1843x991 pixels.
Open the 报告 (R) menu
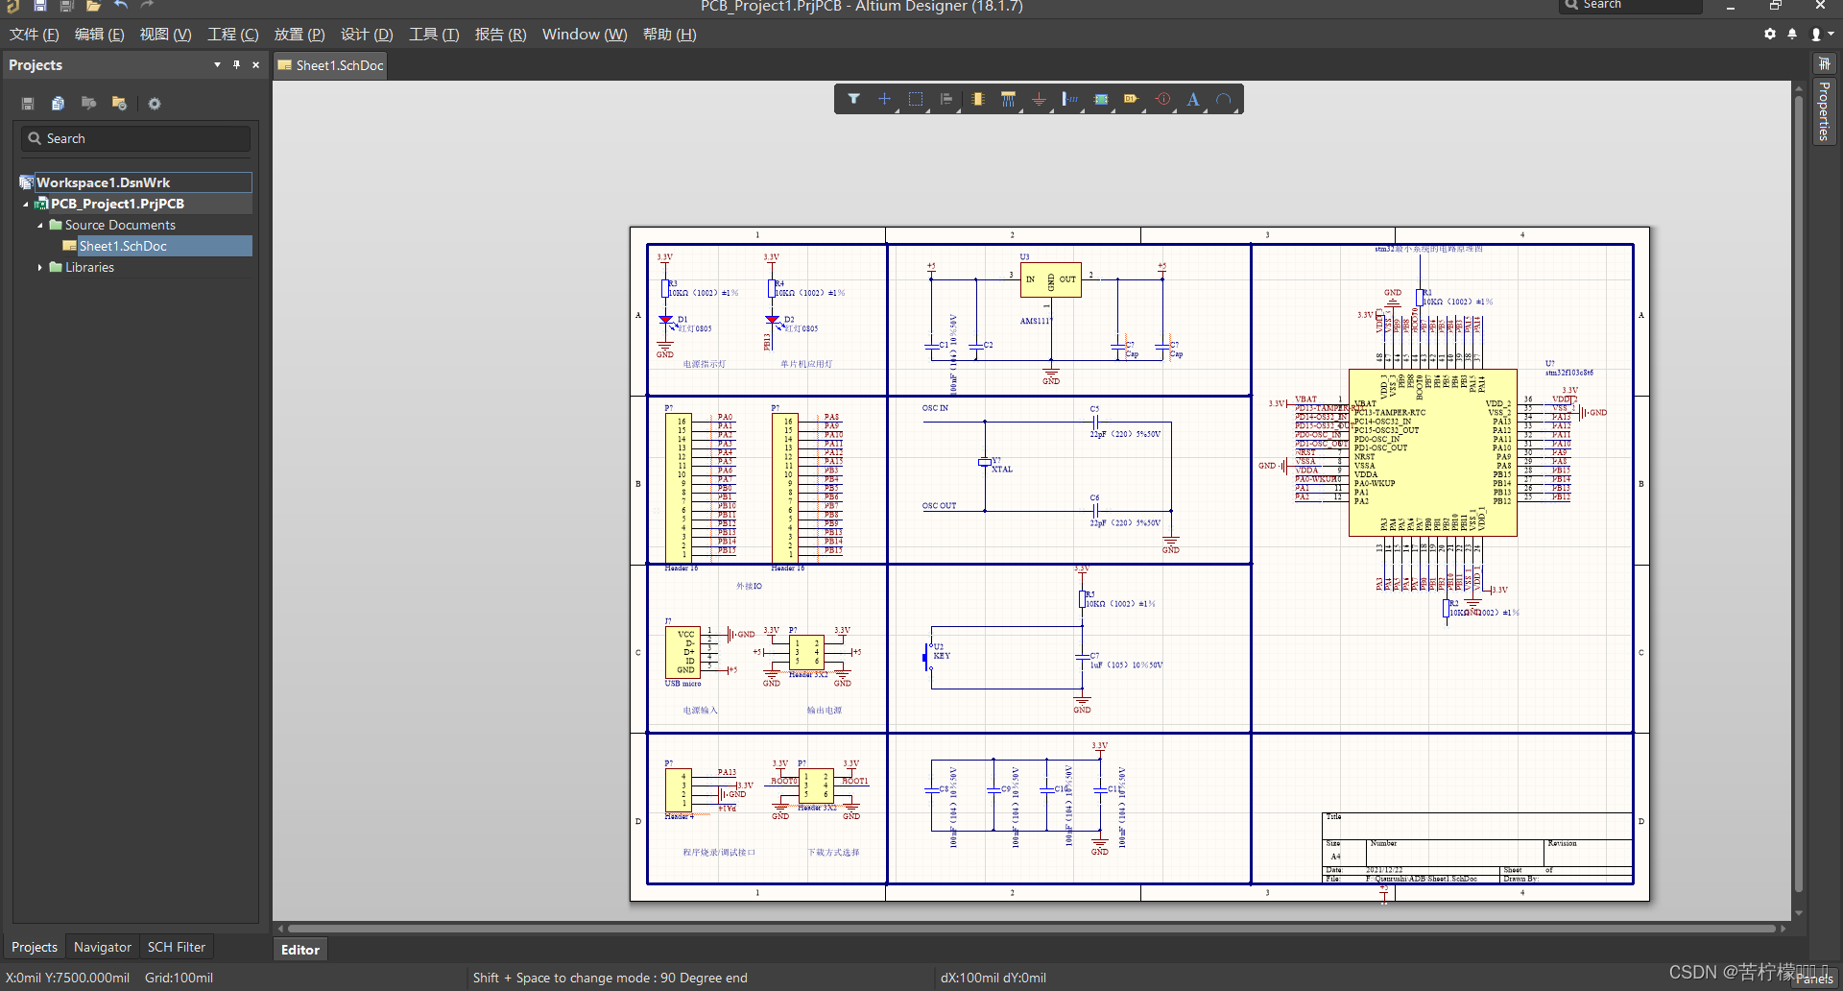[x=500, y=35]
